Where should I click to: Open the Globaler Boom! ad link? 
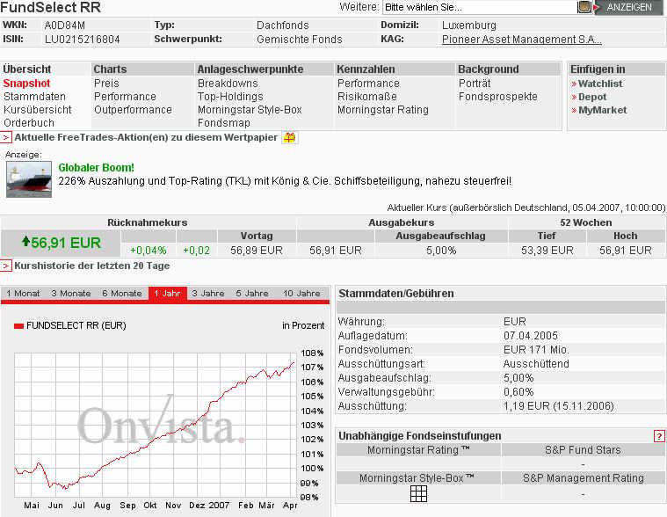click(x=96, y=168)
